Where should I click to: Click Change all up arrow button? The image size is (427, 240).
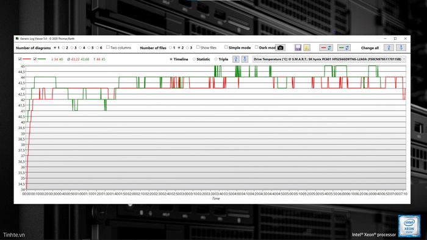click(x=389, y=48)
